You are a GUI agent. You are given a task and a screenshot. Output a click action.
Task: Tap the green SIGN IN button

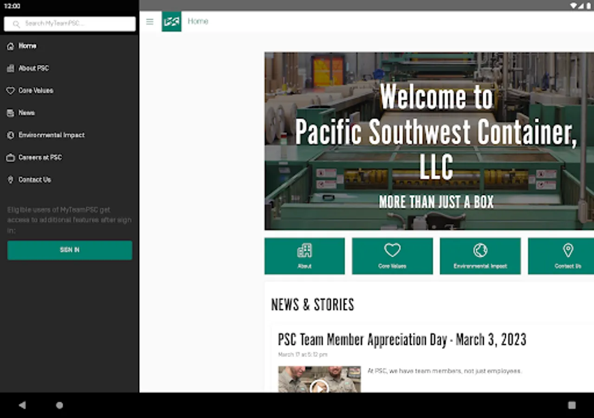tap(70, 250)
